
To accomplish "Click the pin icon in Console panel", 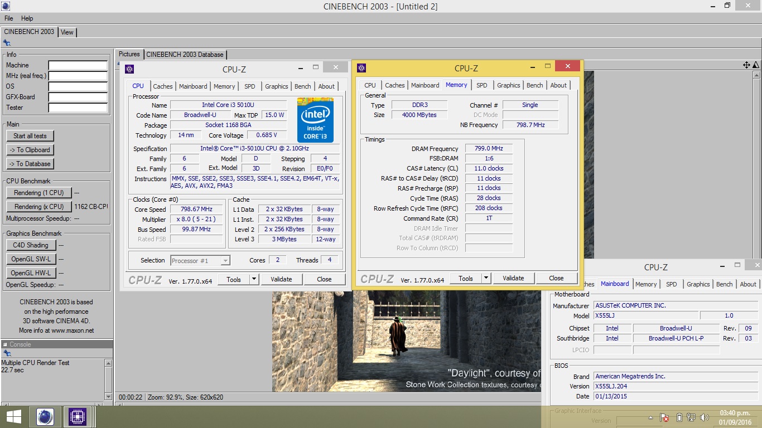I will pyautogui.click(x=7, y=353).
